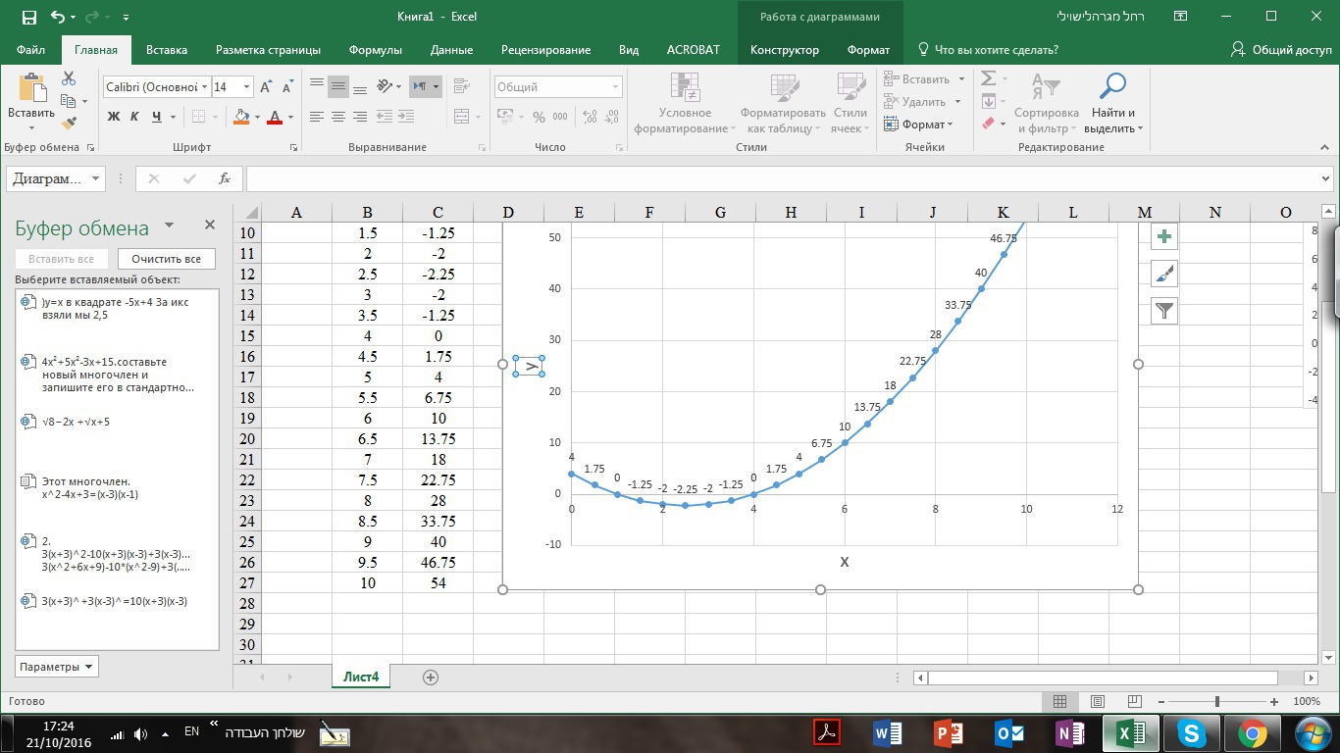Add a new sheet with plus icon

pyautogui.click(x=430, y=678)
